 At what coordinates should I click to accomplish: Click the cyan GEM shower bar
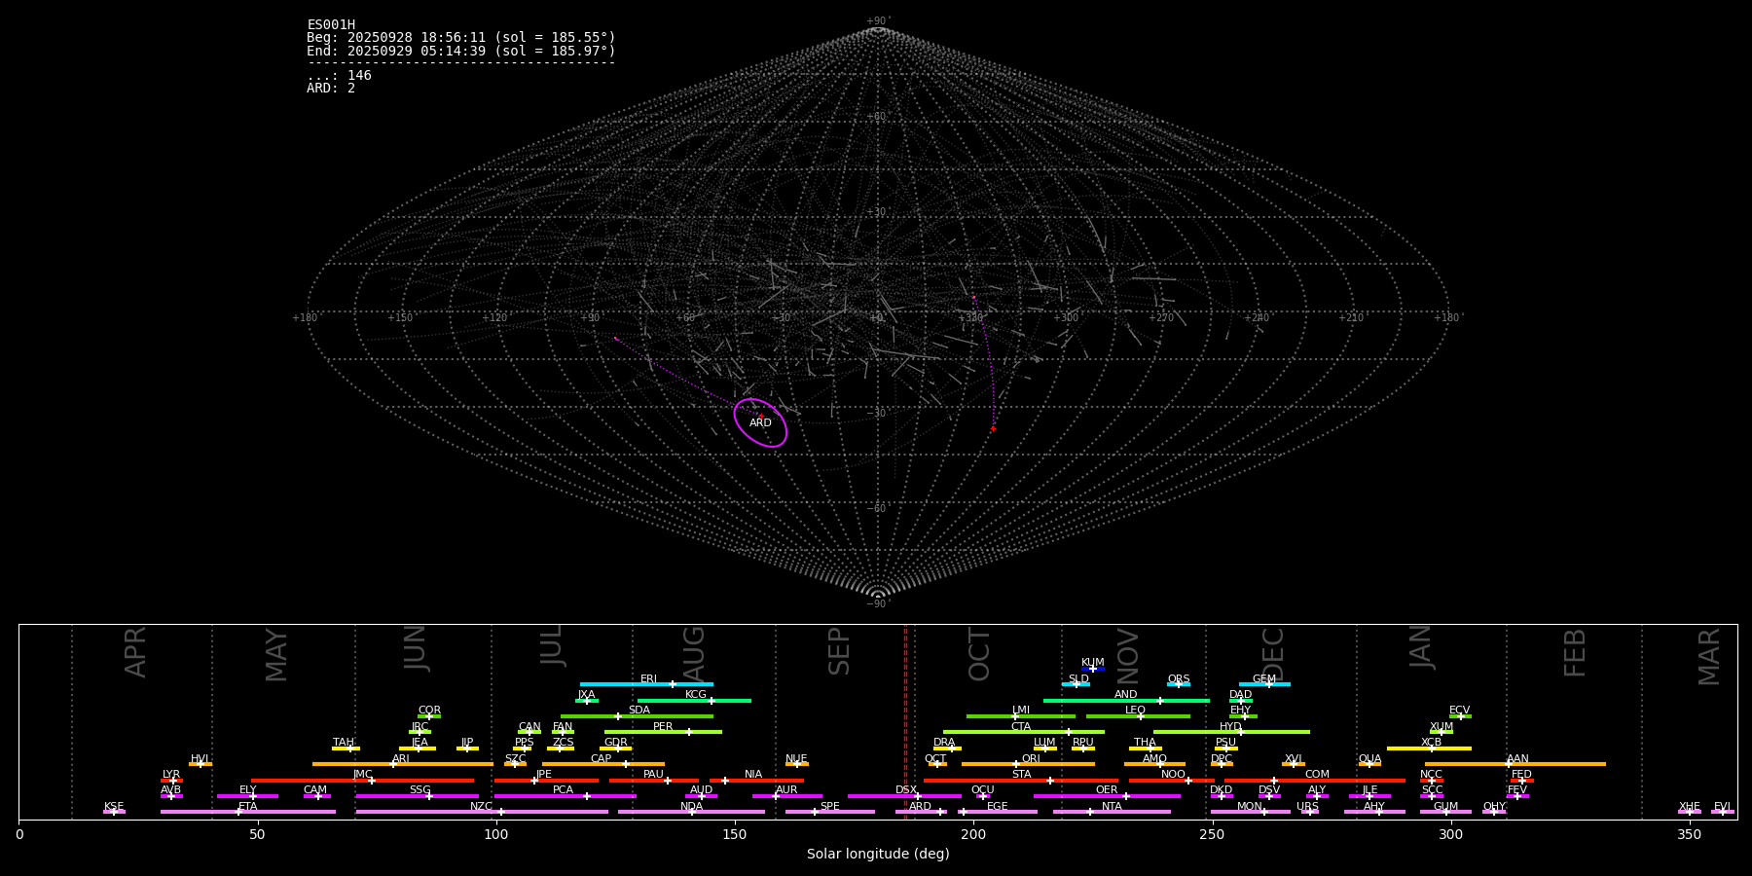click(x=1263, y=684)
